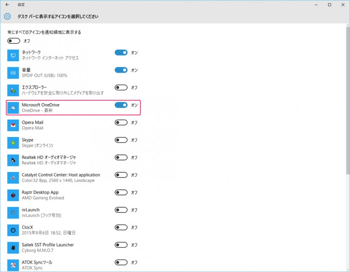Click the 'ATOK Syncツール' label
The image size is (350, 272).
click(37, 262)
